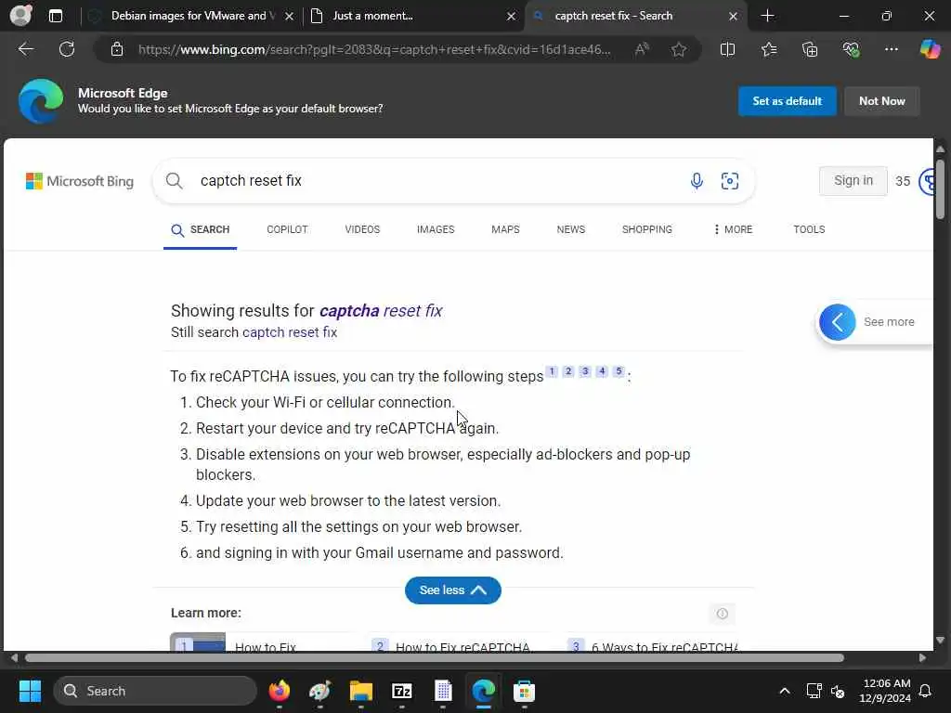Open the Paint app in the taskbar
Viewport: 951px width, 713px height.
[x=319, y=691]
